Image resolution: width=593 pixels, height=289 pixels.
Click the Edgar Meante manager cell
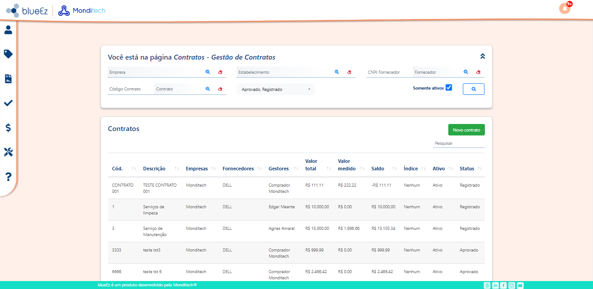point(281,207)
